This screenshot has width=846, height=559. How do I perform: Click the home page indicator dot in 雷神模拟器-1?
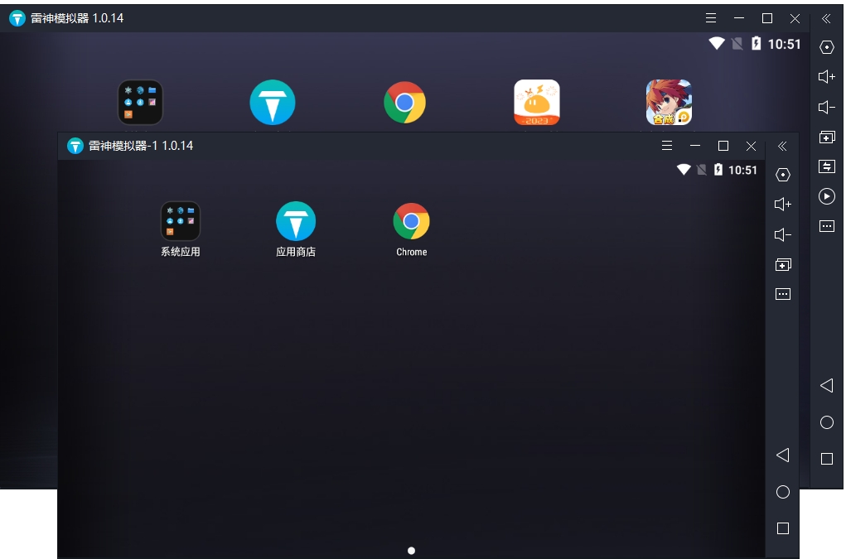[411, 551]
